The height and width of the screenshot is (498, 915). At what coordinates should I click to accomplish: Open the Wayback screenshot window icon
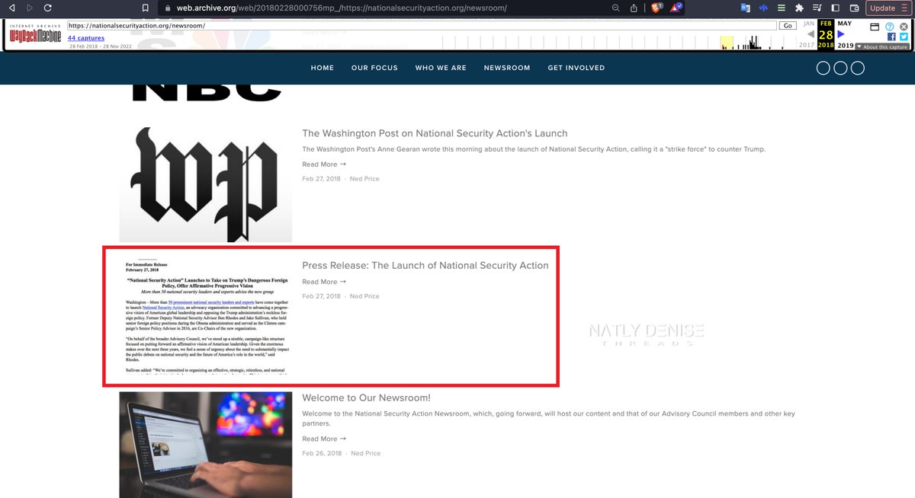[875, 26]
